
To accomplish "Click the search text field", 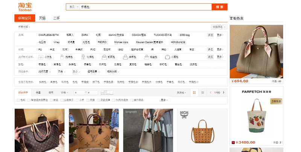I will tap(146, 7).
